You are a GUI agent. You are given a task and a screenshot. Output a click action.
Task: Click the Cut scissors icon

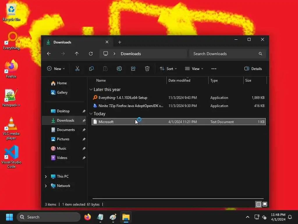77,69
